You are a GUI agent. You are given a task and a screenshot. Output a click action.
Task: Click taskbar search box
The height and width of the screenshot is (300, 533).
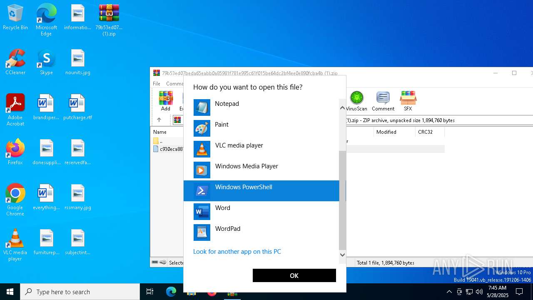pyautogui.click(x=80, y=292)
